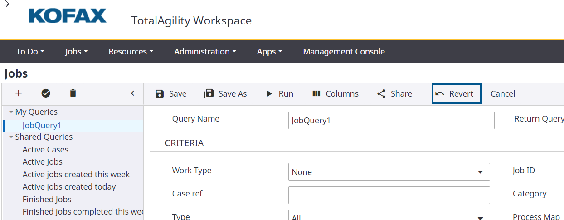Screen dimensions: 564x220
Task: Click the Cancel button
Action: 502,94
